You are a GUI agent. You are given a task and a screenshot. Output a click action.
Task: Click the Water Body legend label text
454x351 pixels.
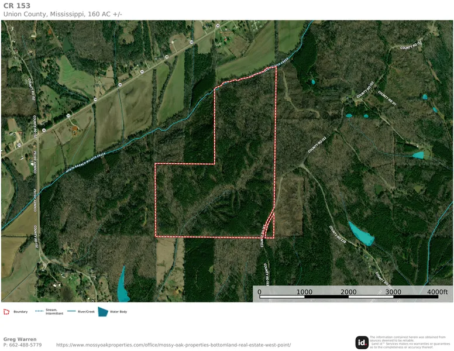click(118, 312)
